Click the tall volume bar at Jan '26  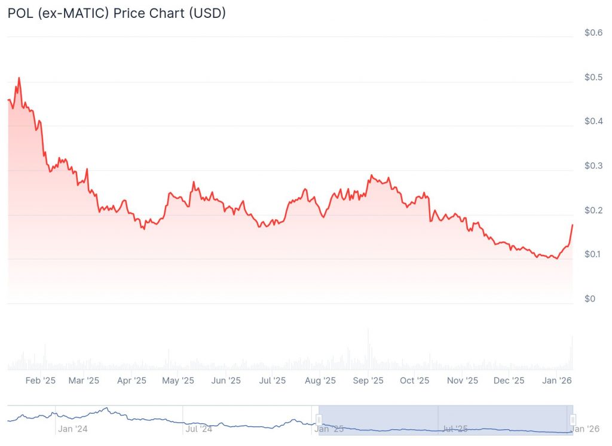click(x=572, y=353)
